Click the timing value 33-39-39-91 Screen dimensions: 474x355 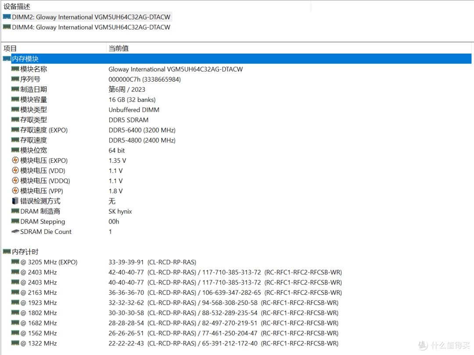tap(126, 262)
